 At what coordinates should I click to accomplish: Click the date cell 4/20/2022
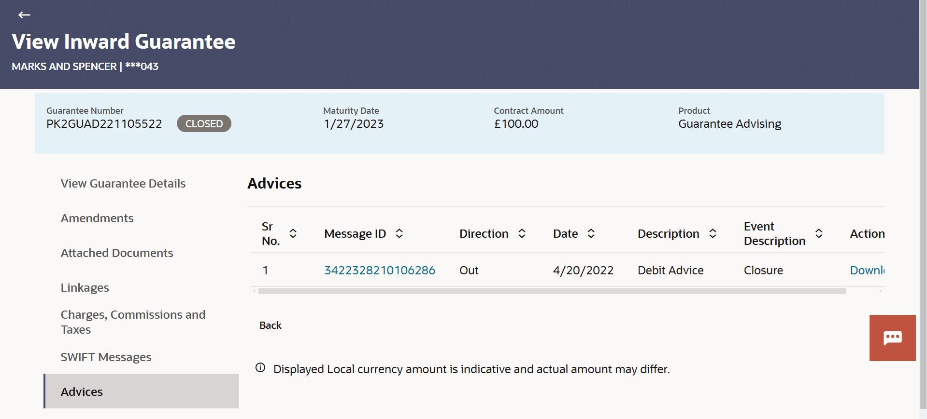[583, 270]
